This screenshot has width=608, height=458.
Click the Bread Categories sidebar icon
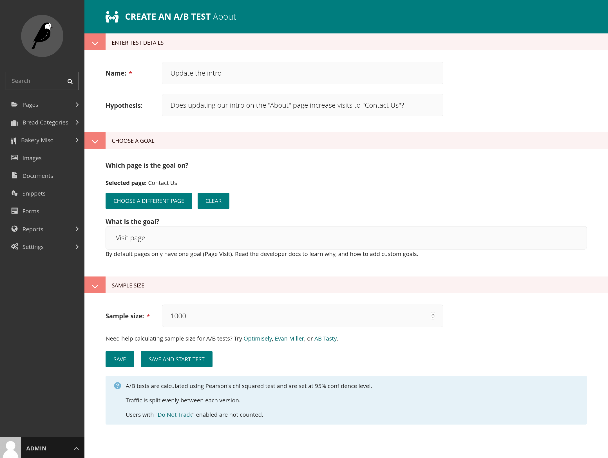pos(14,122)
